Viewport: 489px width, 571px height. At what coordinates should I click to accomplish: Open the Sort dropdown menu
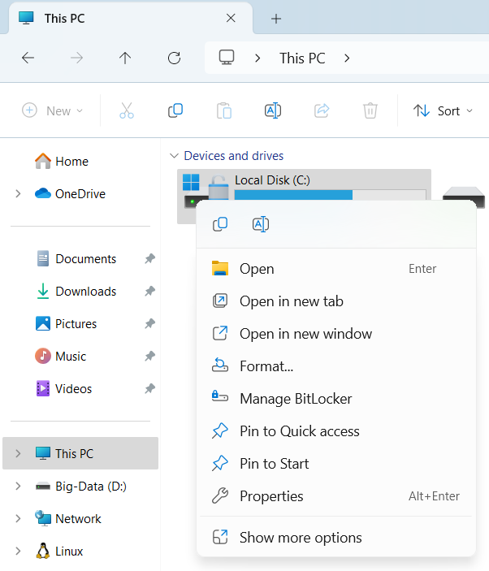[x=444, y=110]
